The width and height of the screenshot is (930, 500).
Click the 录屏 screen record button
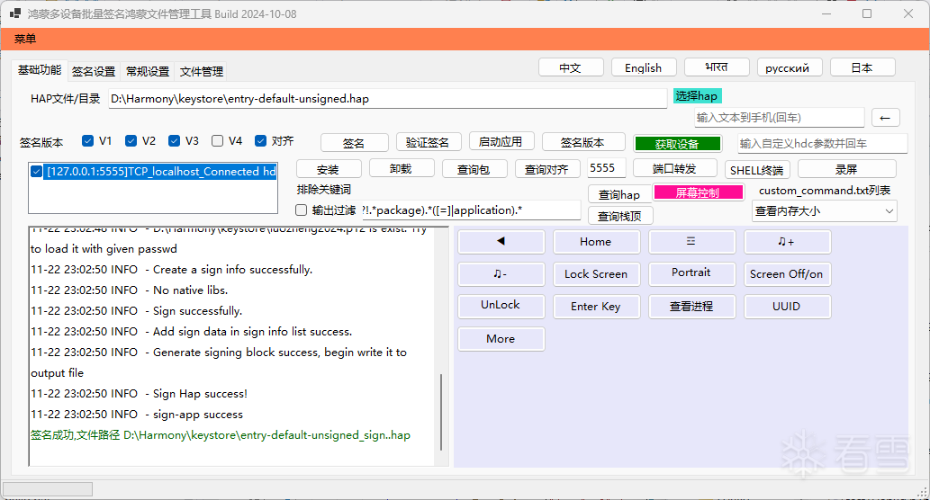tap(847, 169)
